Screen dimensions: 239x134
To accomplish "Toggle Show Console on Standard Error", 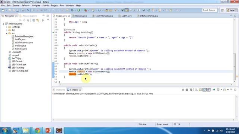I will pyautogui.click(x=208, y=90).
